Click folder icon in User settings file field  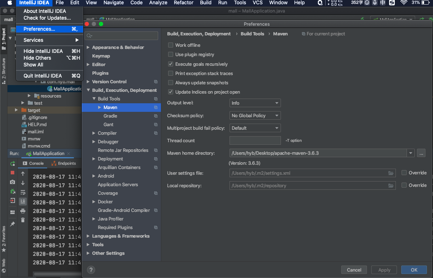point(391,173)
